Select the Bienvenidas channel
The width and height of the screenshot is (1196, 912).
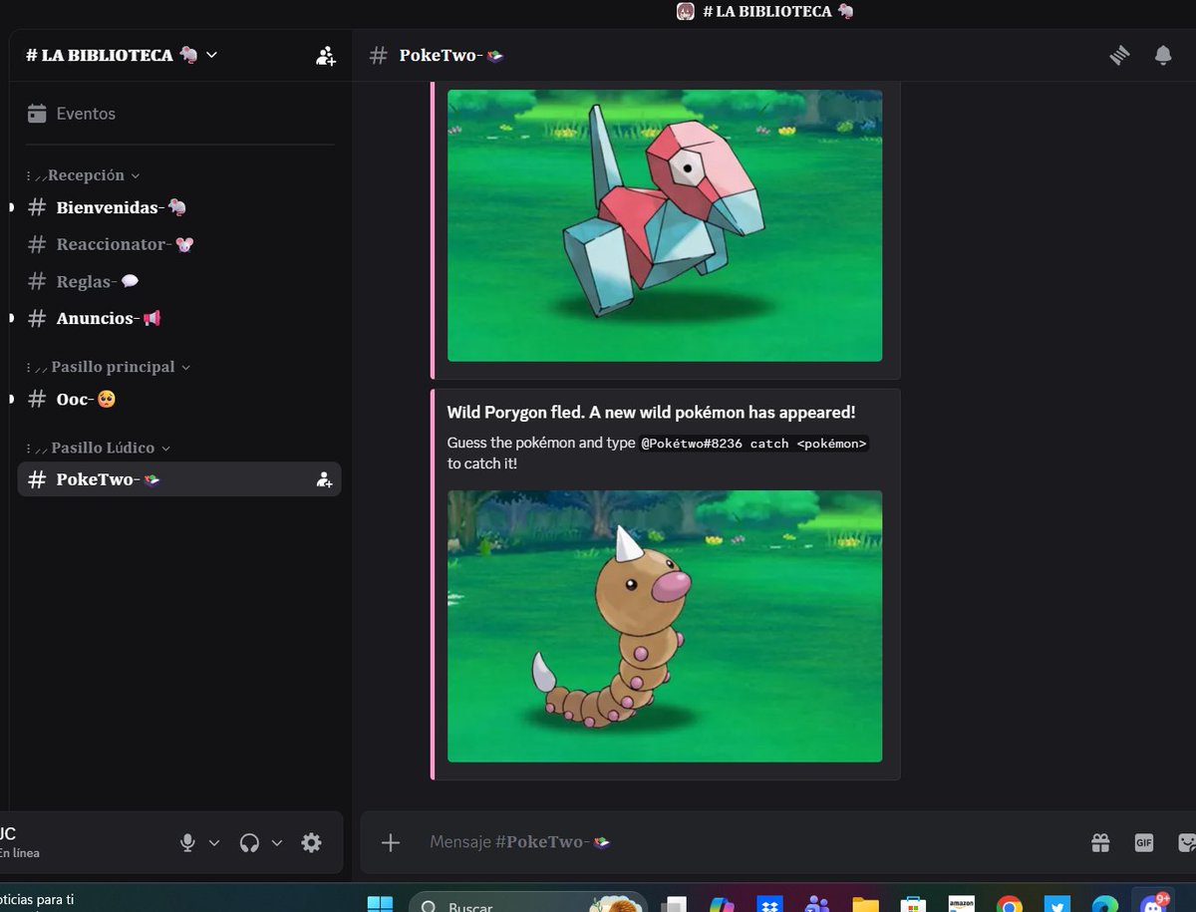coord(179,207)
